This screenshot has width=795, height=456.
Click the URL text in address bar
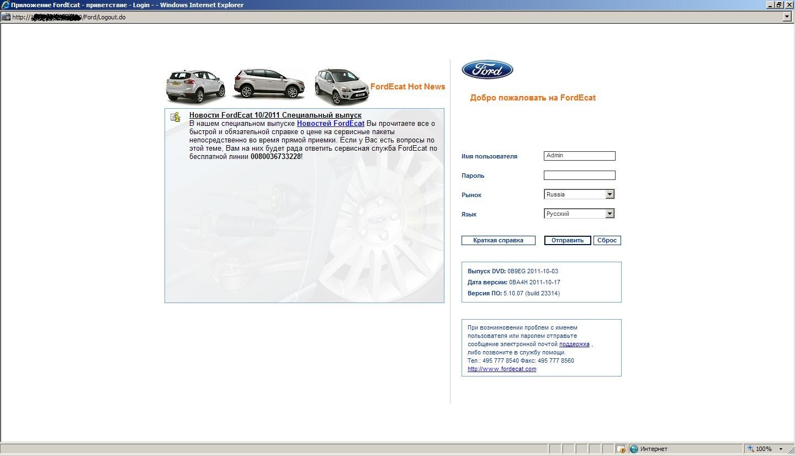click(69, 17)
